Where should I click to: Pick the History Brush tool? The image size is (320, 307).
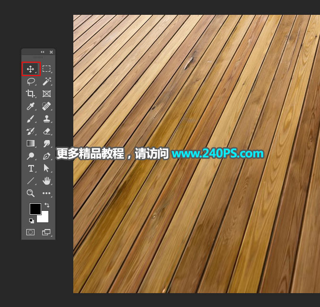click(31, 132)
